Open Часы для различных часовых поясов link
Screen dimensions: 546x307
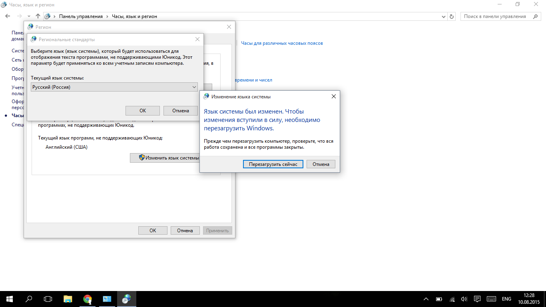tap(282, 43)
